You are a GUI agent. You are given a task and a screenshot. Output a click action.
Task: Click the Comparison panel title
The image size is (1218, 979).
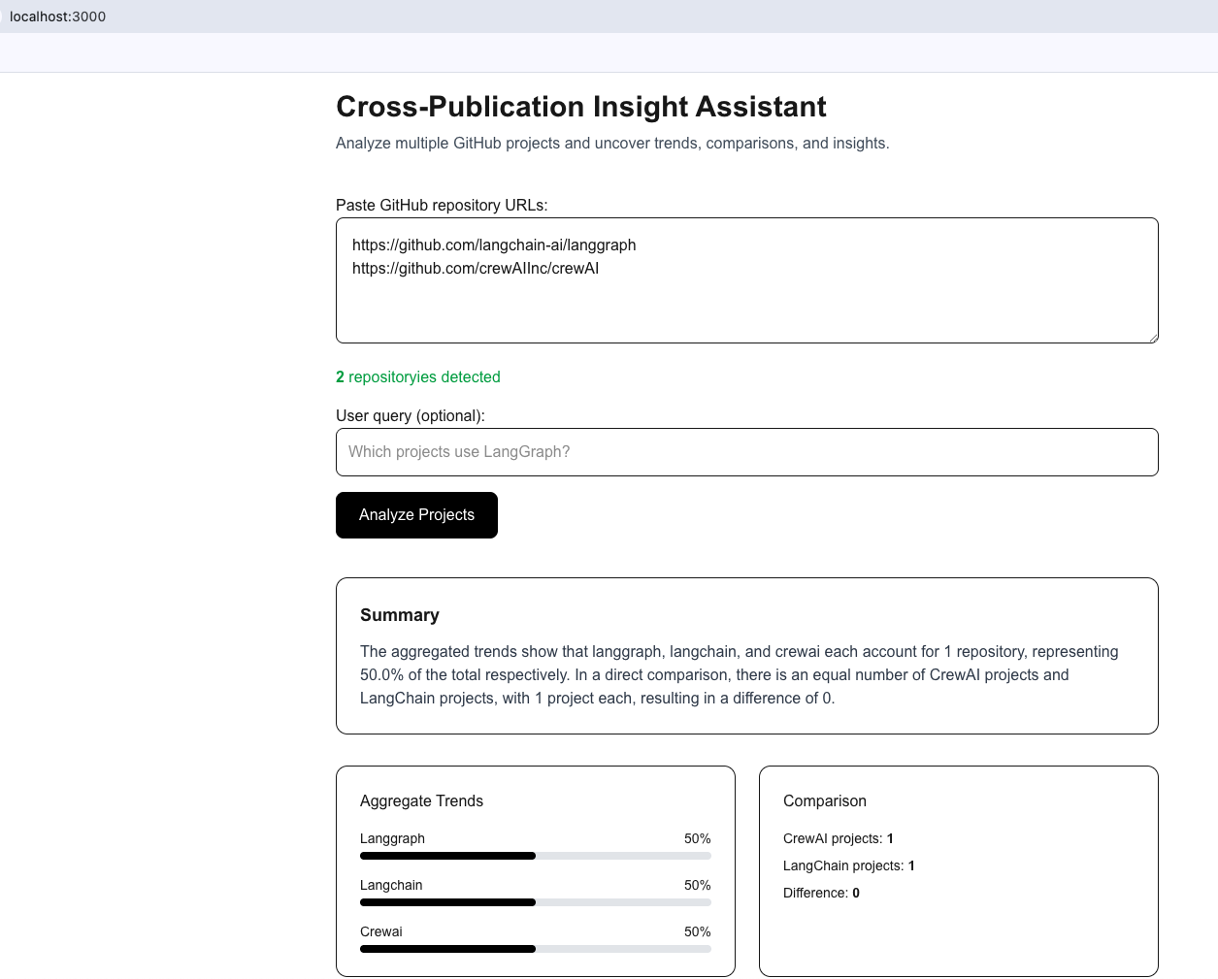click(825, 801)
